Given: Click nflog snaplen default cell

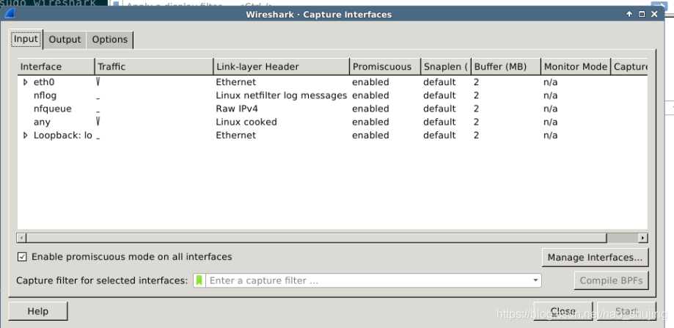Looking at the screenshot, I should (439, 95).
